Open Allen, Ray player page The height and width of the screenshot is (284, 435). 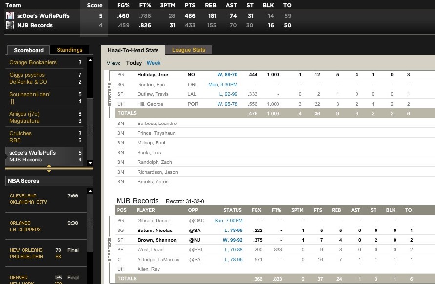click(148, 269)
